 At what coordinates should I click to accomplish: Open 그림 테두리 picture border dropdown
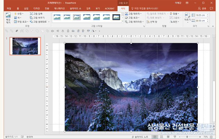pos(133,14)
